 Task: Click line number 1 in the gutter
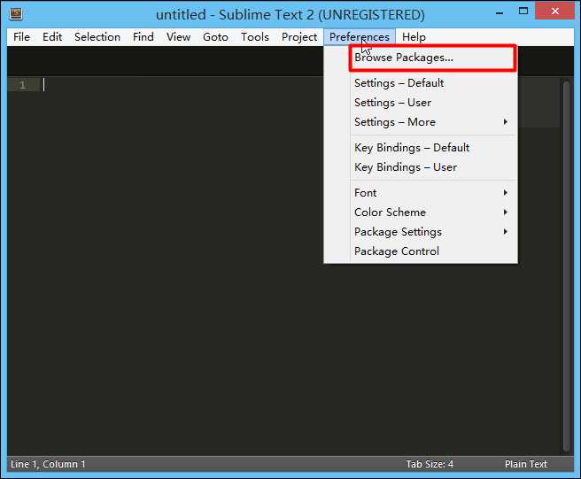[x=23, y=85]
